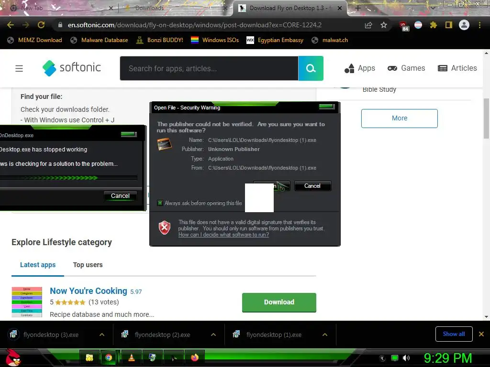Open the MEMZ Download bookmark
The width and height of the screenshot is (490, 367).
34,40
